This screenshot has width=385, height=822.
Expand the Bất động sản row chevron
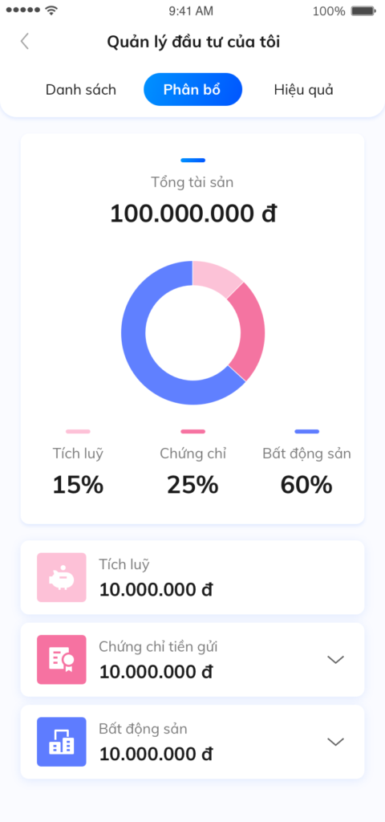coord(335,741)
